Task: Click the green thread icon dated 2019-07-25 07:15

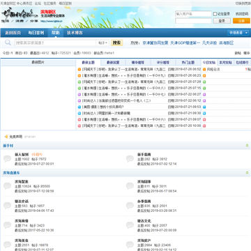Action: pyautogui.click(x=79, y=89)
